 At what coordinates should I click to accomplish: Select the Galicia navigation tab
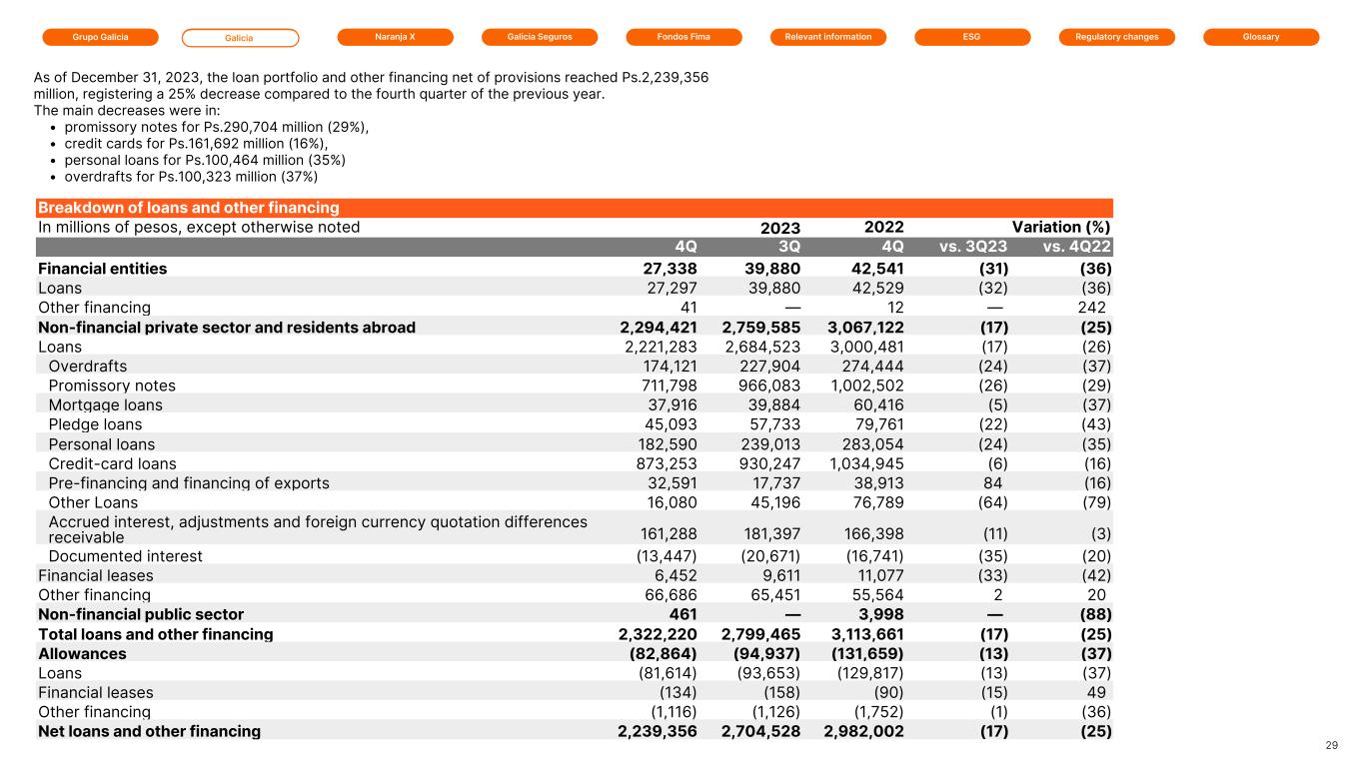click(x=240, y=38)
